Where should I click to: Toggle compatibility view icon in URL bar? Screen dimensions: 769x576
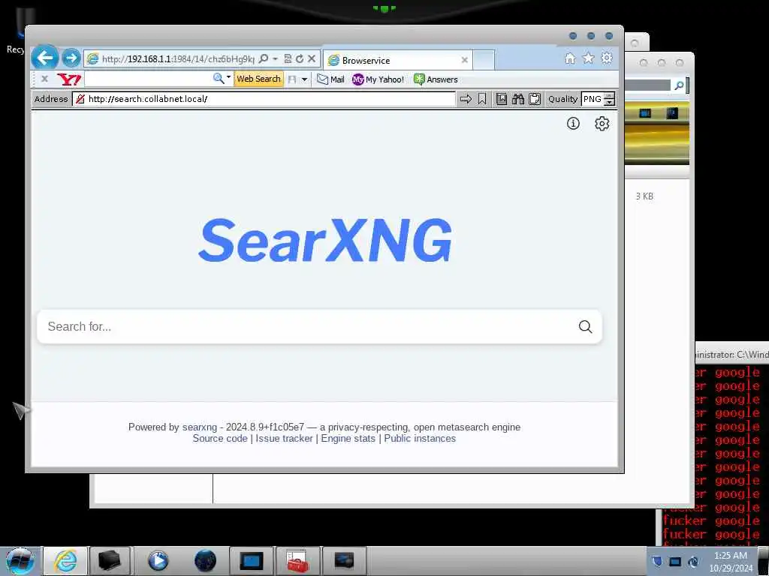pos(288,58)
